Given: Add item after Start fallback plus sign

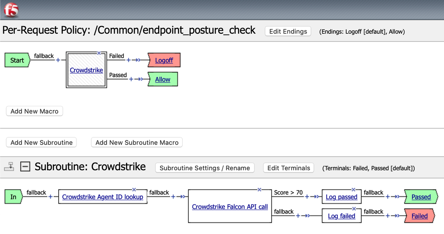Looking at the screenshot, I should [58, 60].
